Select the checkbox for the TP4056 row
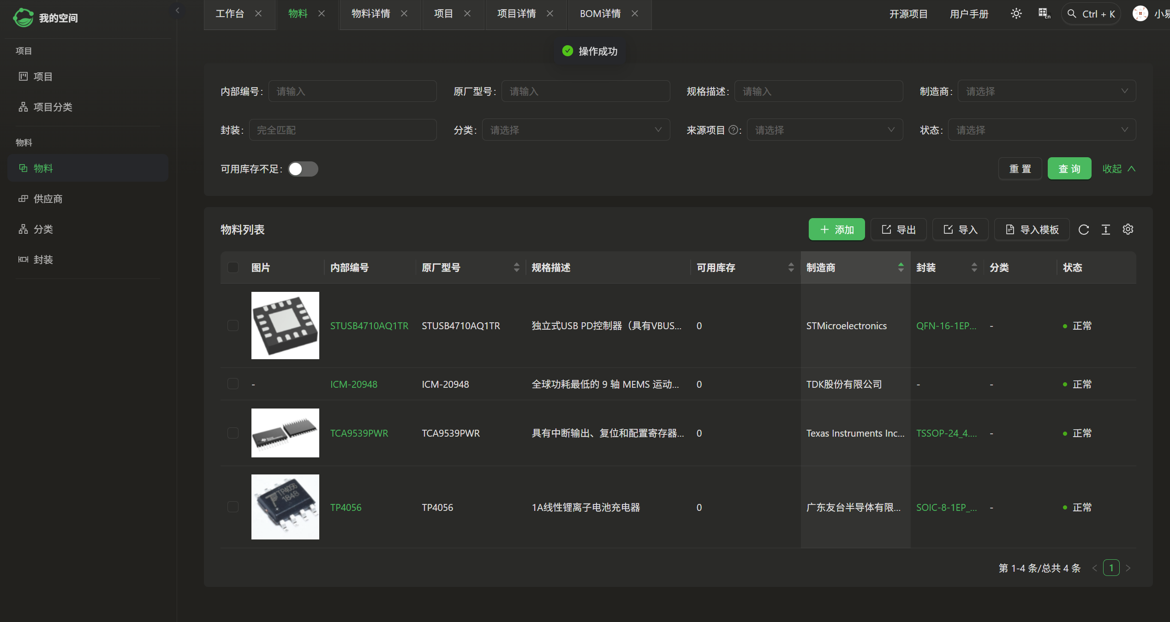The image size is (1170, 622). [x=233, y=507]
